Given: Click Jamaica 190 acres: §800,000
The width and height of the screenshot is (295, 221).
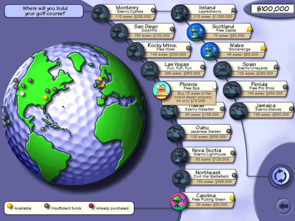Looking at the screenshot, I should tap(271, 115).
